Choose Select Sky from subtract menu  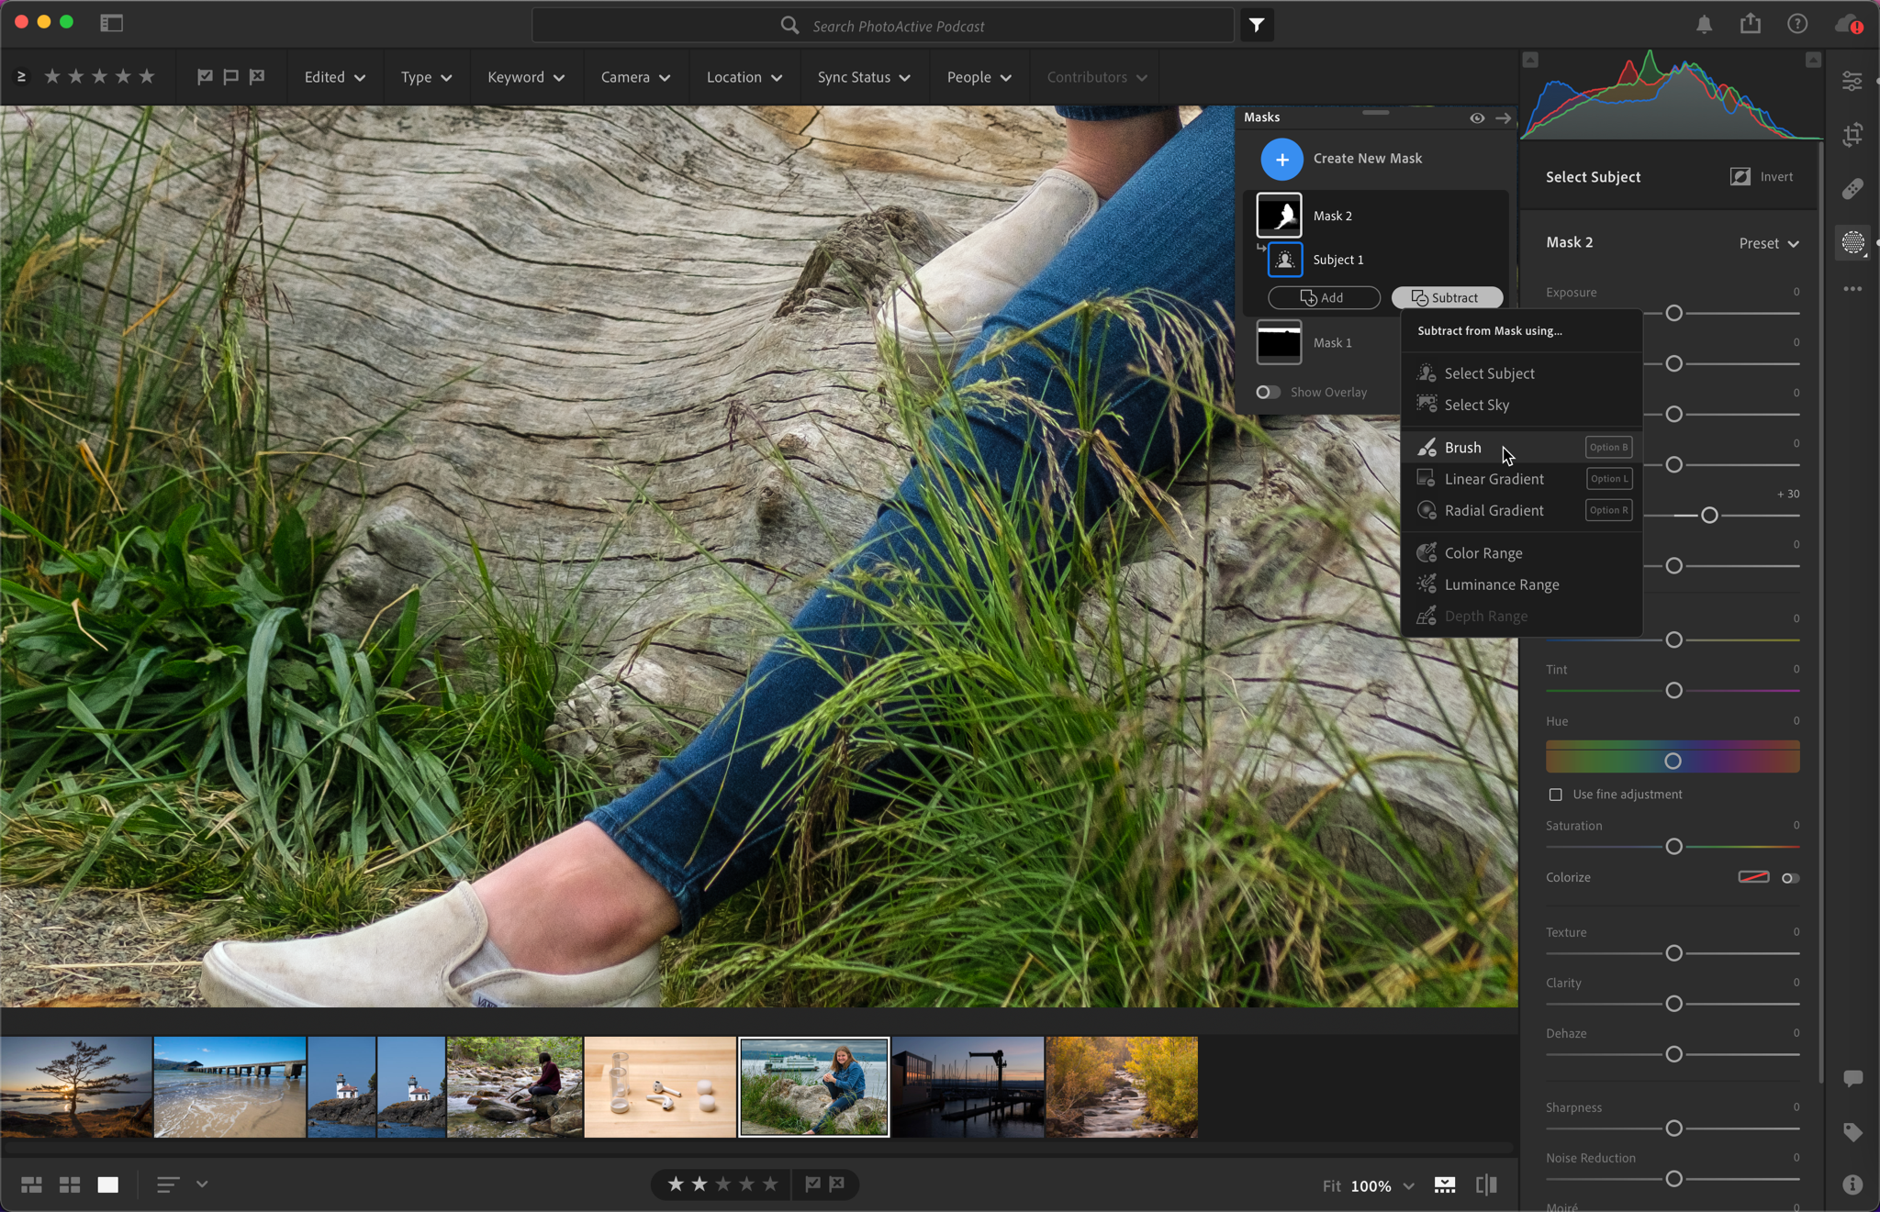point(1521,405)
